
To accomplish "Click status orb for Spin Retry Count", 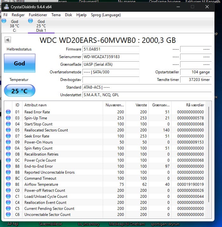I will pos(8,148).
